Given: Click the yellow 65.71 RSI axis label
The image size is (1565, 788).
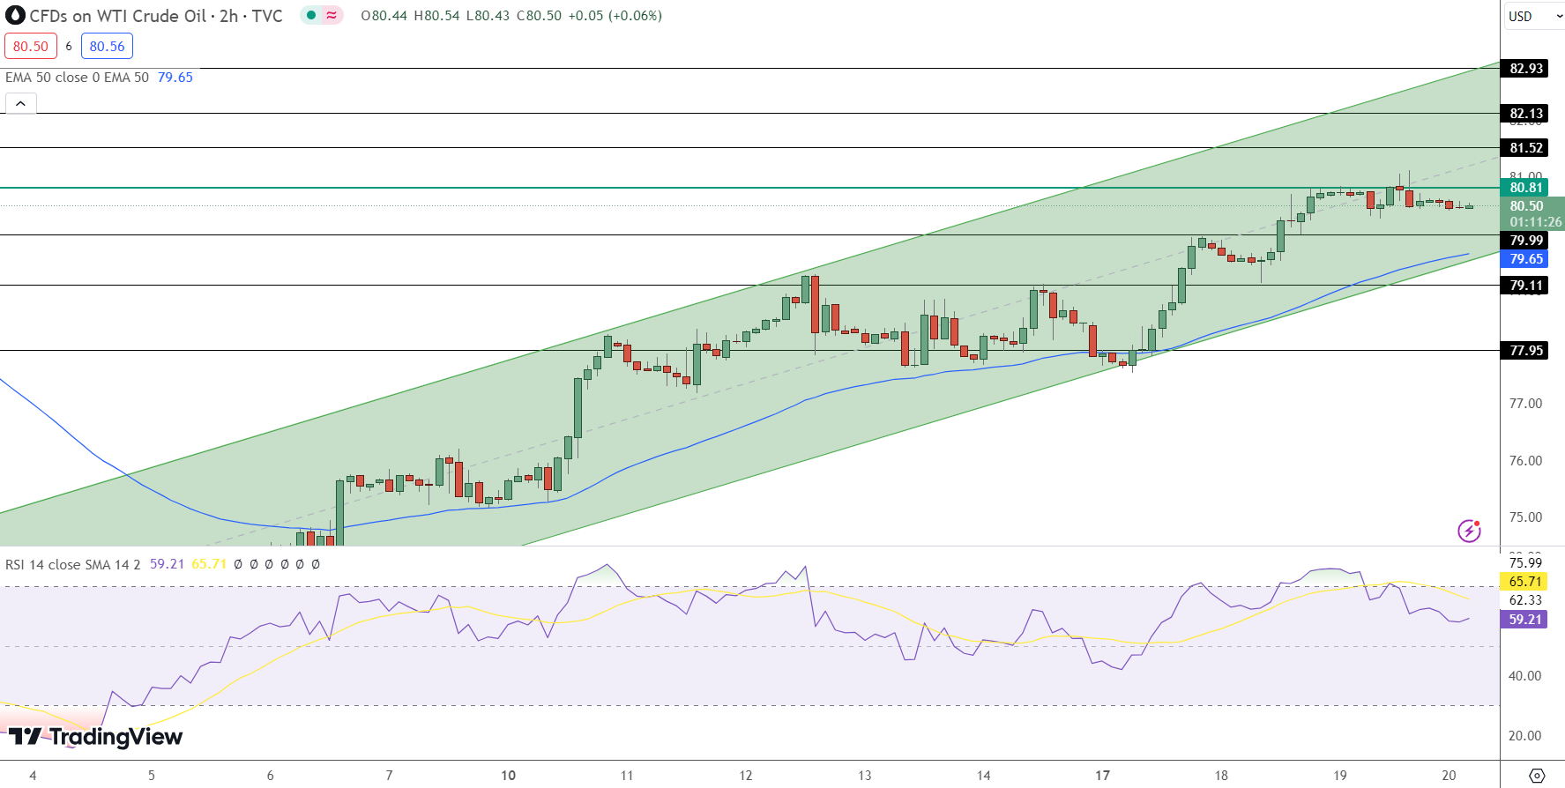Looking at the screenshot, I should (x=1525, y=582).
